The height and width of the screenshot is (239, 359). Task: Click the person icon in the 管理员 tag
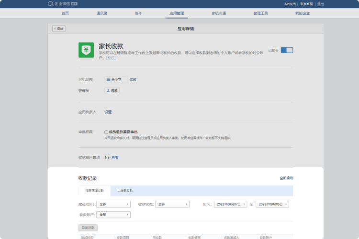coord(108,90)
